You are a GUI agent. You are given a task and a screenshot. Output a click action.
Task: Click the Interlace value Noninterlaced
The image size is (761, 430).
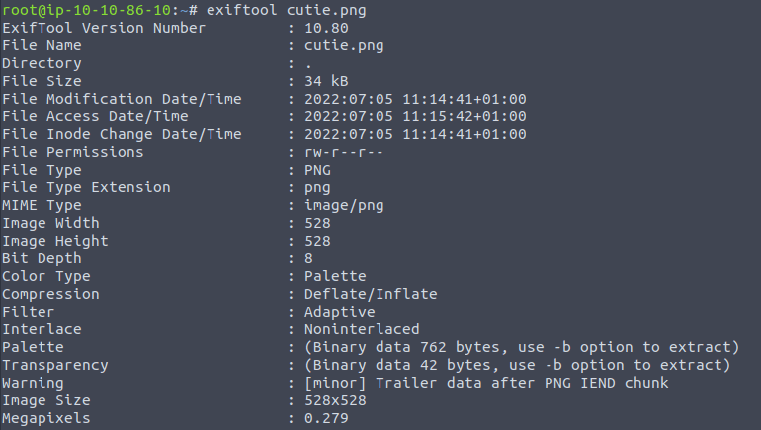tap(362, 329)
